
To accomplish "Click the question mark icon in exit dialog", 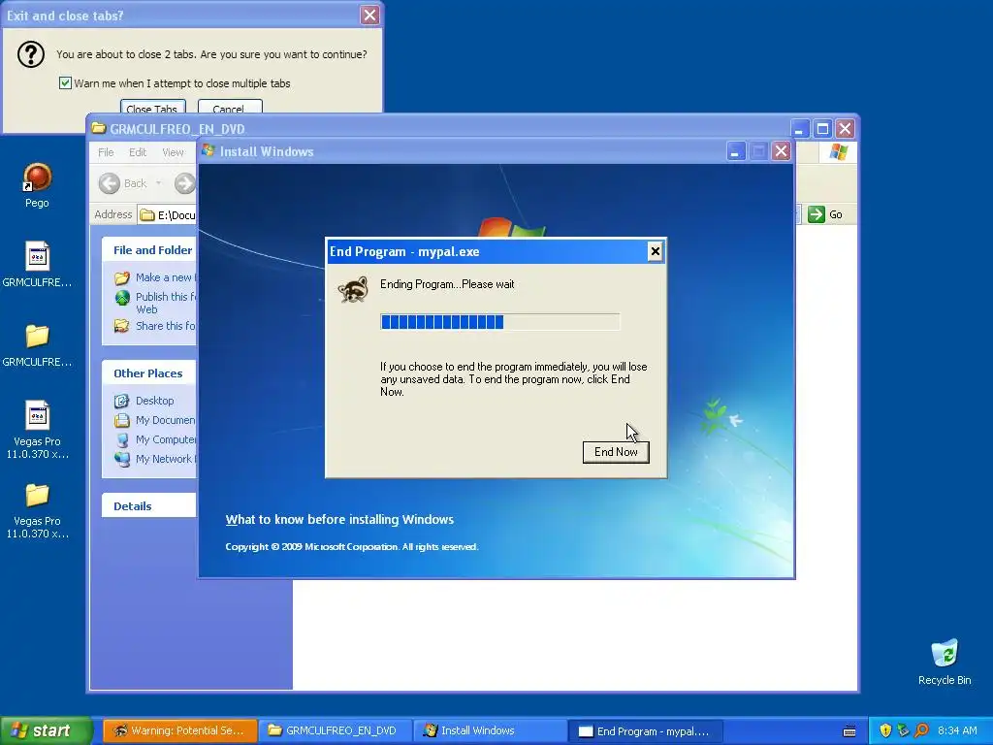I will pyautogui.click(x=30, y=54).
